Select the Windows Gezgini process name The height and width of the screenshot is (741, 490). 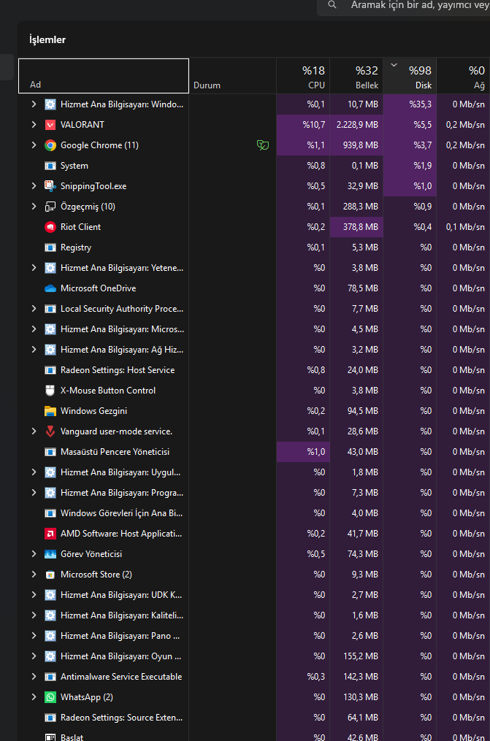pyautogui.click(x=93, y=411)
